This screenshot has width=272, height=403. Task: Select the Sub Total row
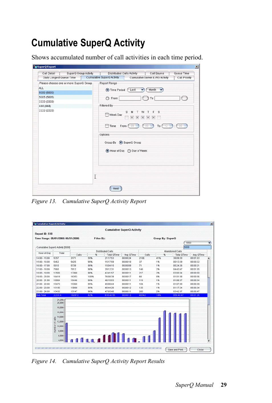[121, 295]
